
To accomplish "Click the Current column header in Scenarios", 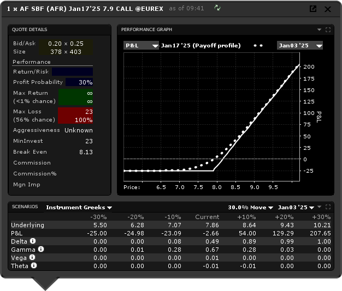I will coord(207,217).
